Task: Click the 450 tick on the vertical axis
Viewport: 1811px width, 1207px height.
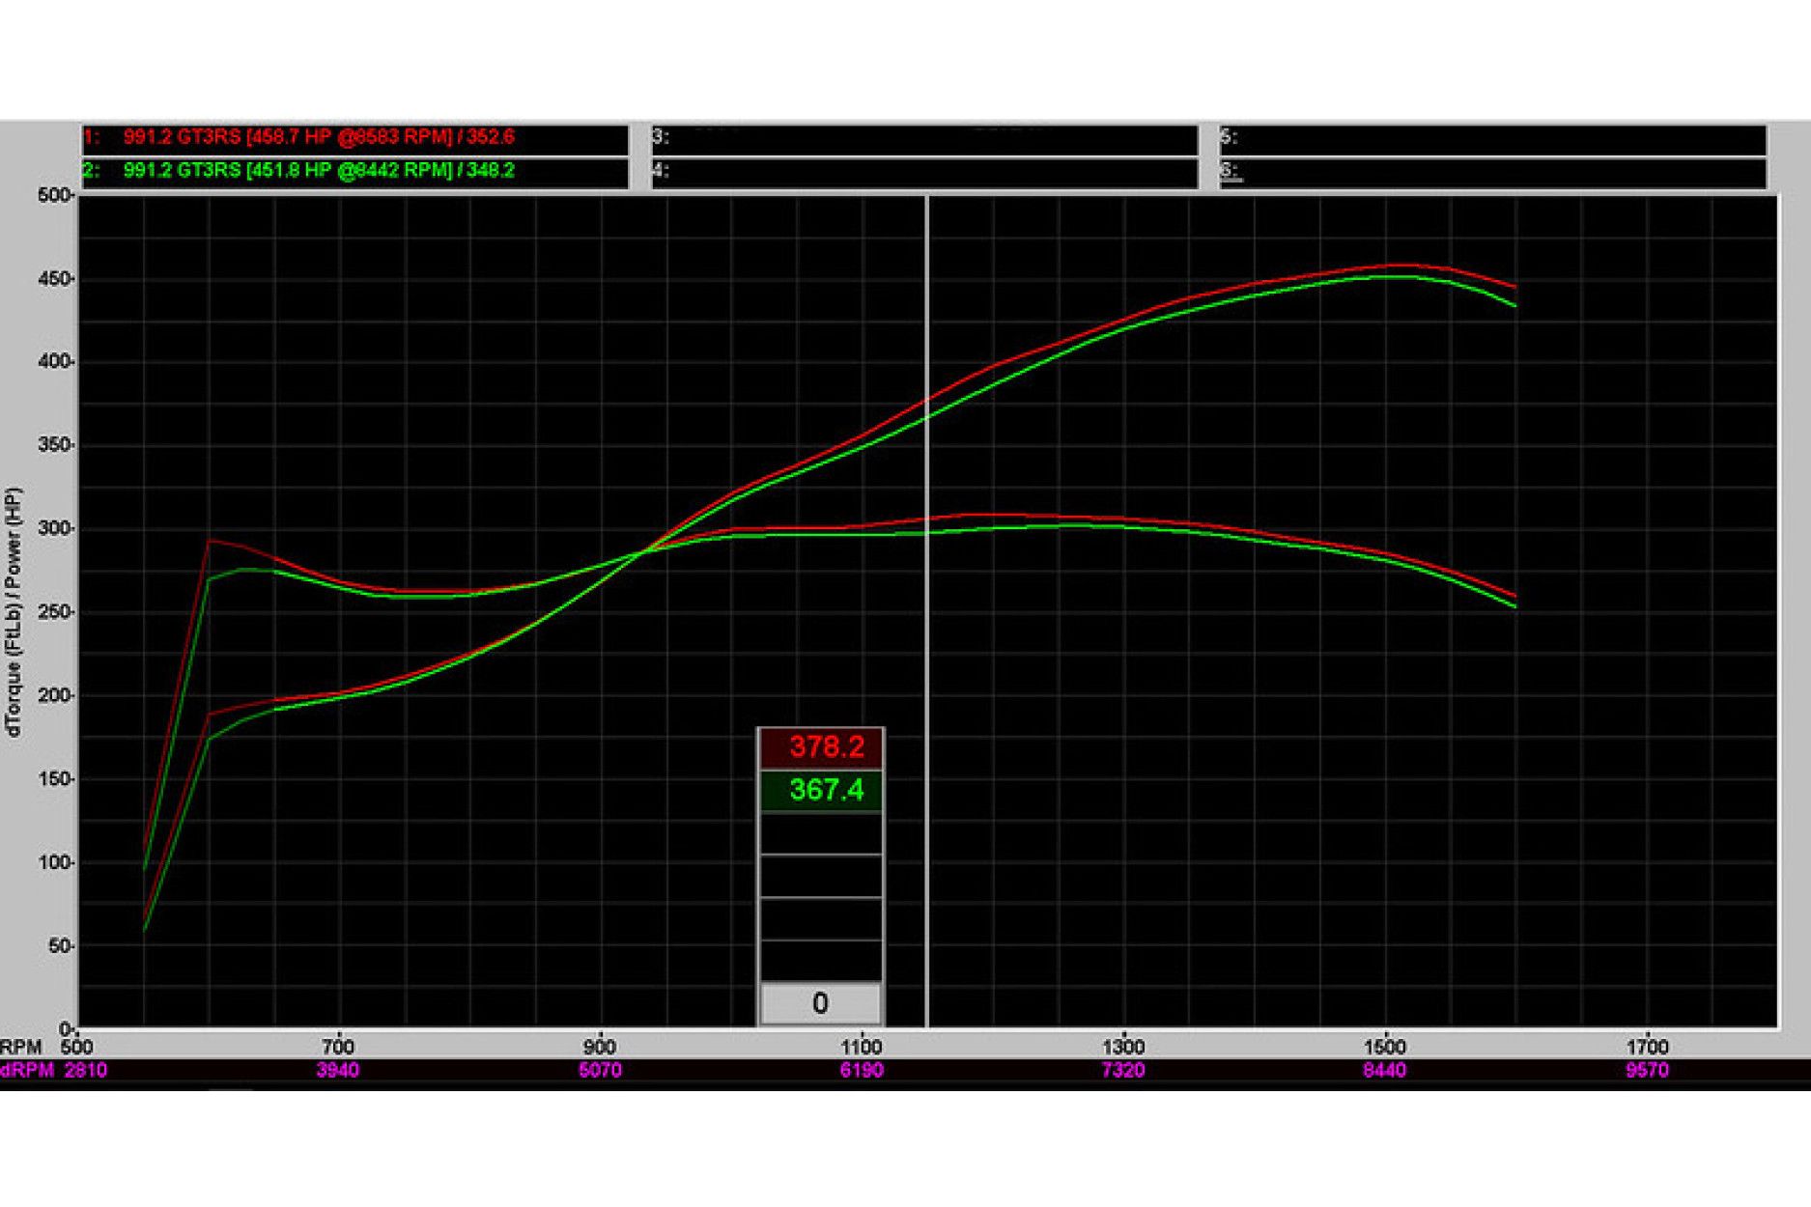Action: [54, 279]
